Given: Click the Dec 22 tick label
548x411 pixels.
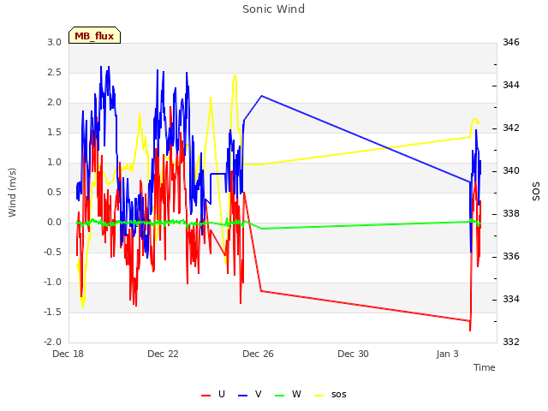Looking at the screenshot, I should pos(163,354).
